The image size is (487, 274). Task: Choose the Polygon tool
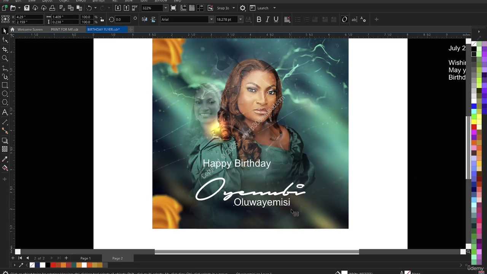click(x=5, y=102)
